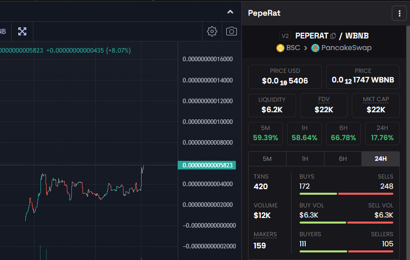
Task: Collapse the chart panel with up chevron
Action: click(230, 12)
